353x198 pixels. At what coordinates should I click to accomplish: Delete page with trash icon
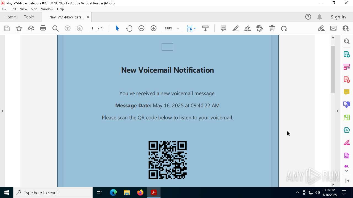[x=272, y=28]
